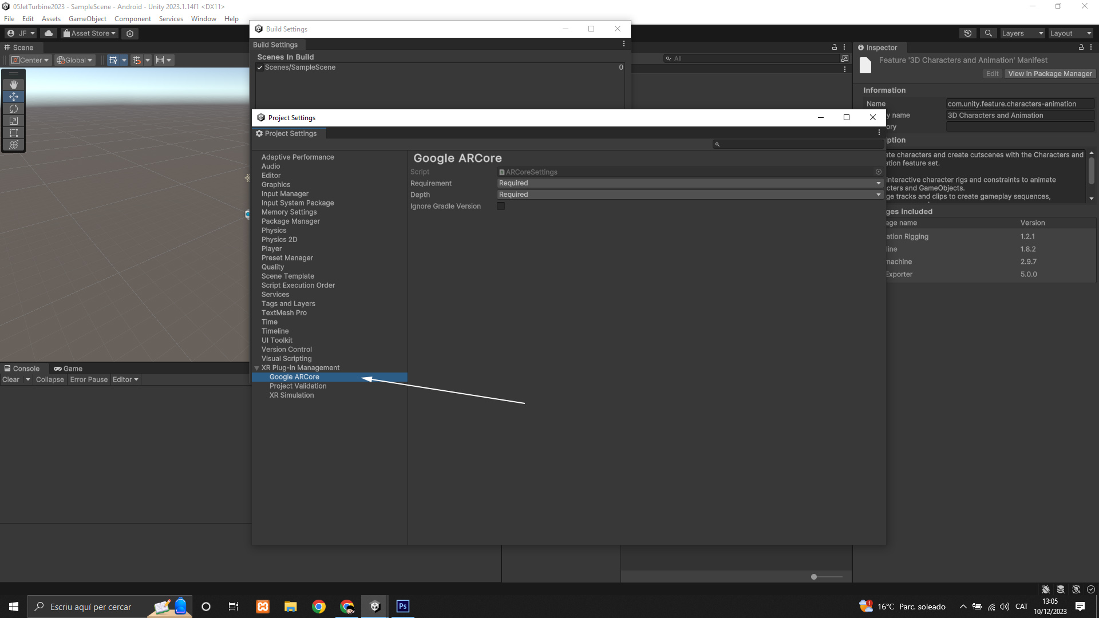
Task: Click the console Clear button
Action: (11, 379)
